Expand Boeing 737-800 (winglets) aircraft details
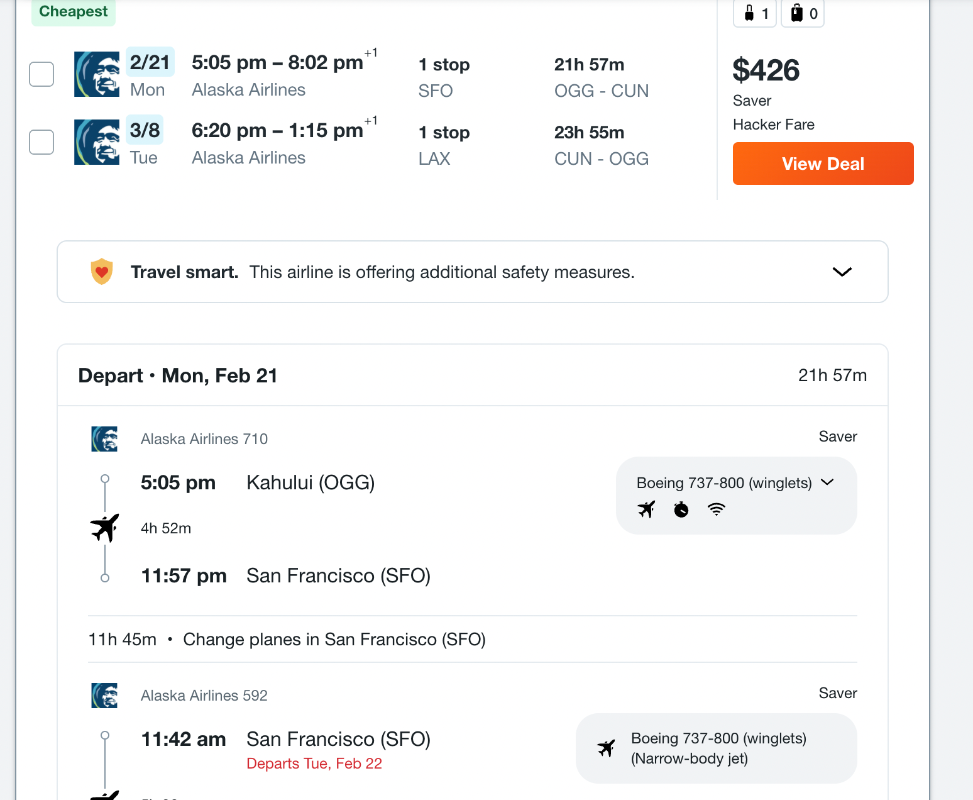Viewport: 973px width, 800px height. point(827,482)
